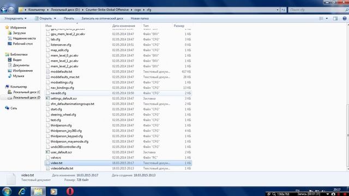Screen dimensions: 349x196
Task: Click the refresh button beside the address bar
Action: click(x=284, y=10)
